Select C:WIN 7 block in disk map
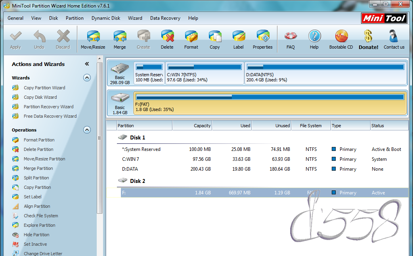 click(205, 73)
